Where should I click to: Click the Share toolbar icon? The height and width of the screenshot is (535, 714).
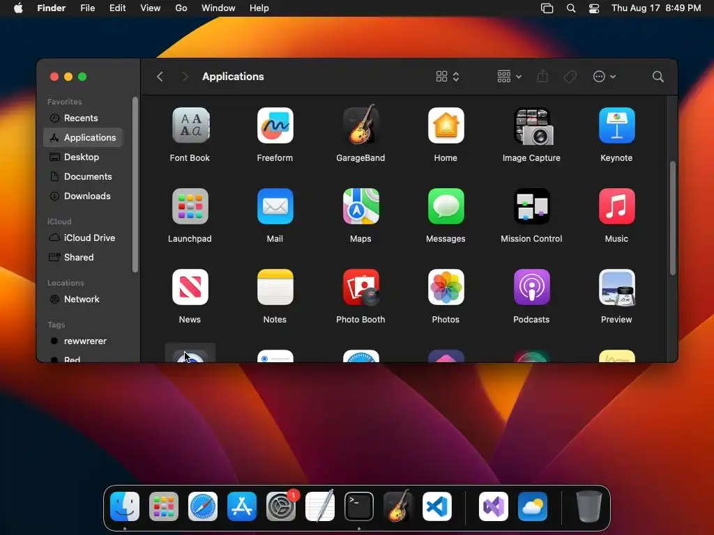542,77
